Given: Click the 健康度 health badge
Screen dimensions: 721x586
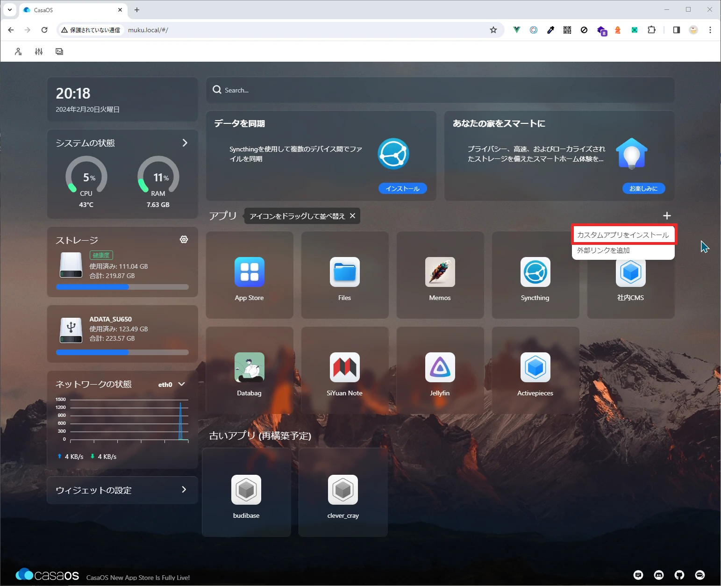Looking at the screenshot, I should coord(101,255).
